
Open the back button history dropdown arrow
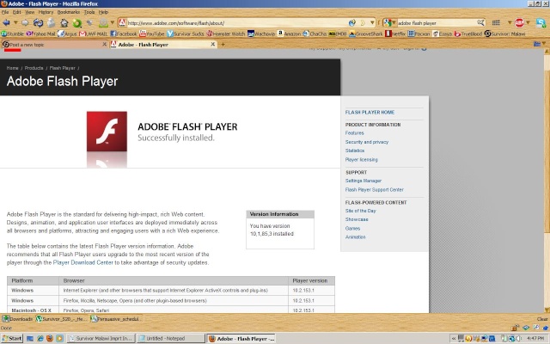click(15, 23)
